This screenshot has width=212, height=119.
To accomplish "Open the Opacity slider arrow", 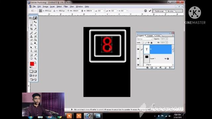I will (x=167, y=39).
